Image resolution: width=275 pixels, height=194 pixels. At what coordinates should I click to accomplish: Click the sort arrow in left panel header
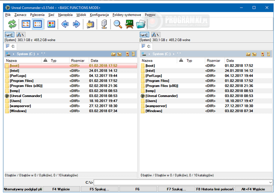(45, 60)
